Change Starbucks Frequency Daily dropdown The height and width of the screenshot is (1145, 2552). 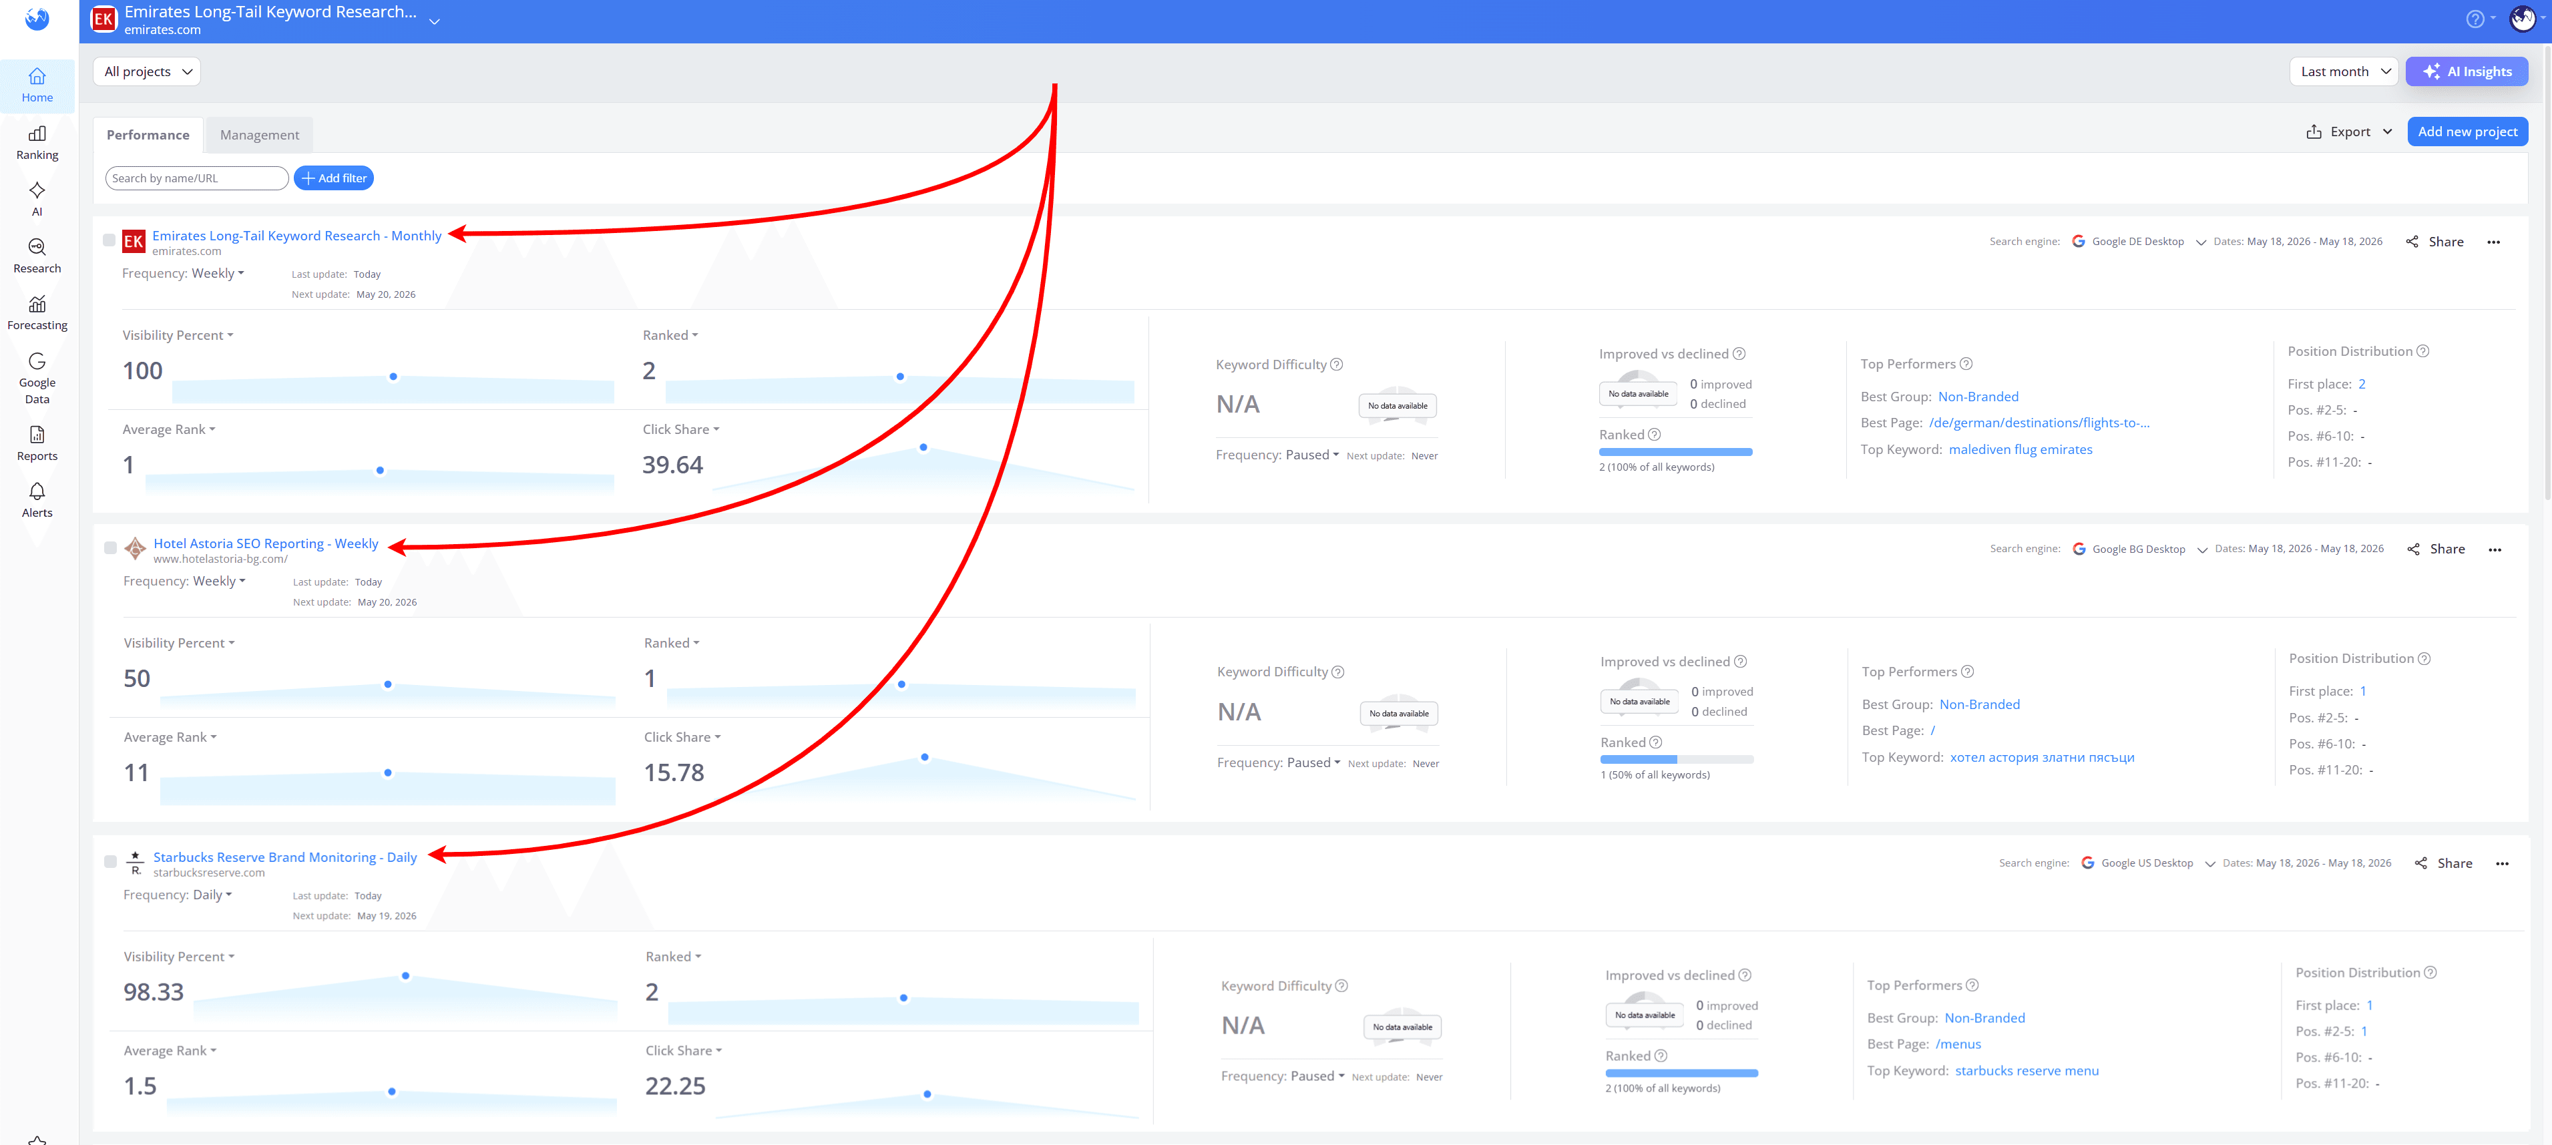(x=212, y=895)
